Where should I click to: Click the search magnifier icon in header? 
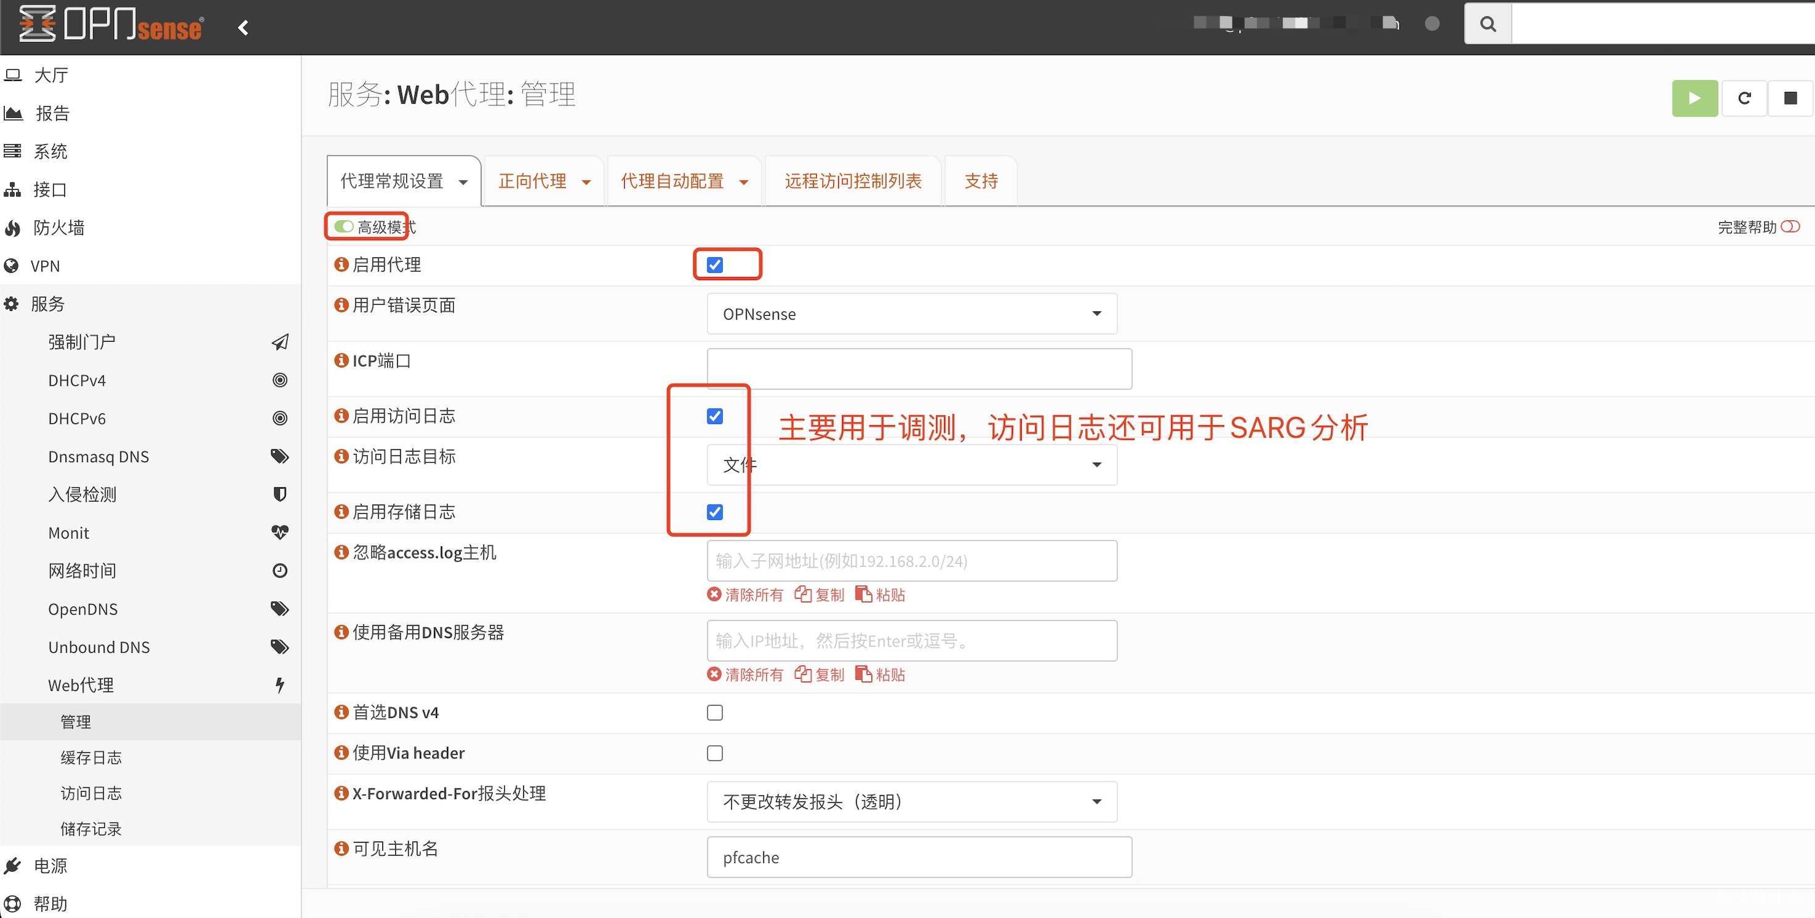pyautogui.click(x=1487, y=24)
